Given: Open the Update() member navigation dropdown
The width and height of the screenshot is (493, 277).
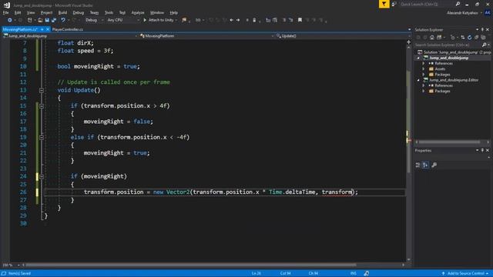Looking at the screenshot, I should click(343, 36).
